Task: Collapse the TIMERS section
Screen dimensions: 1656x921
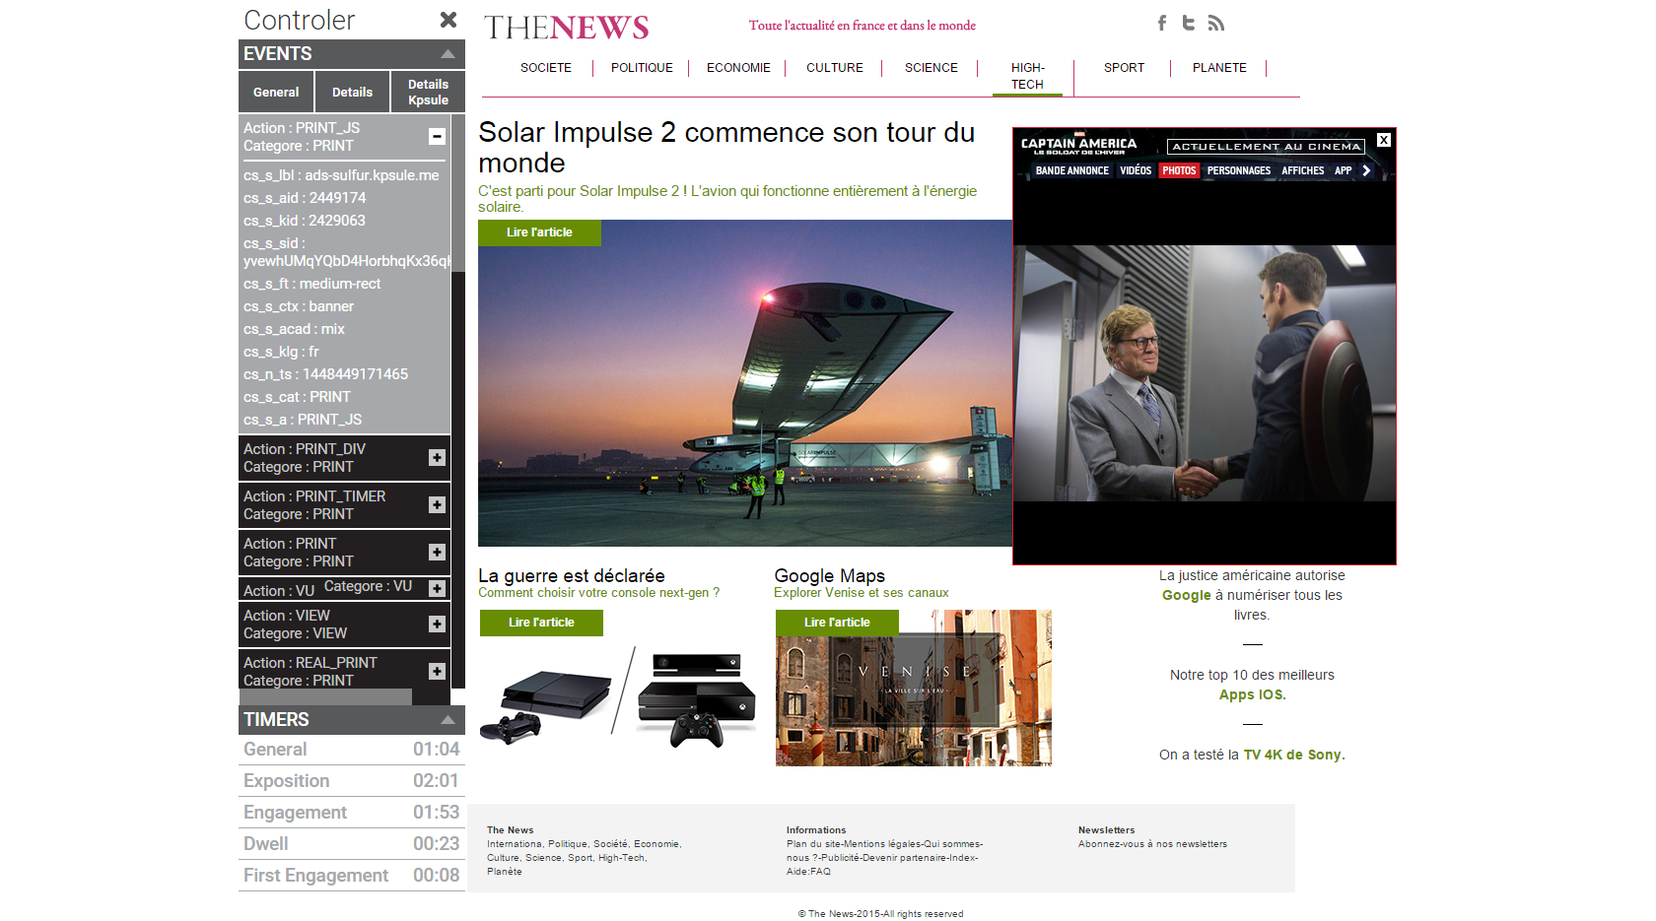Action: tap(448, 720)
